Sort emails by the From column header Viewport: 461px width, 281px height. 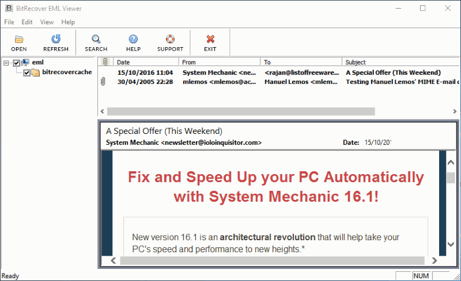(220, 62)
